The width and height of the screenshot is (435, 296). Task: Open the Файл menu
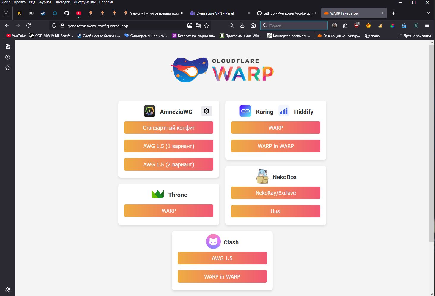(6, 2)
